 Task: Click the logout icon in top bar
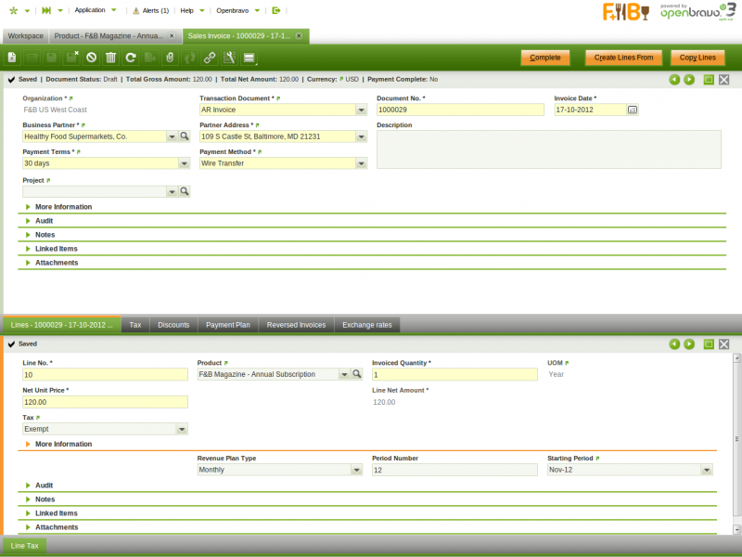[x=276, y=10]
